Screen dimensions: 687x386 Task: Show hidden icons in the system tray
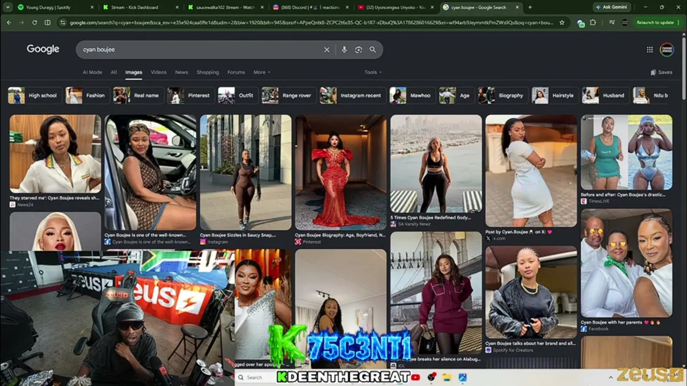pyautogui.click(x=611, y=377)
